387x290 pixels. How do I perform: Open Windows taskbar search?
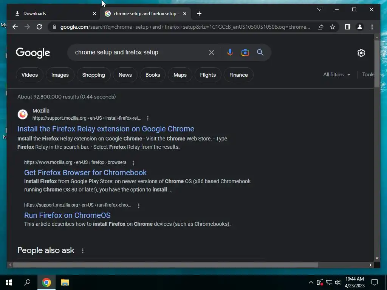point(27,282)
